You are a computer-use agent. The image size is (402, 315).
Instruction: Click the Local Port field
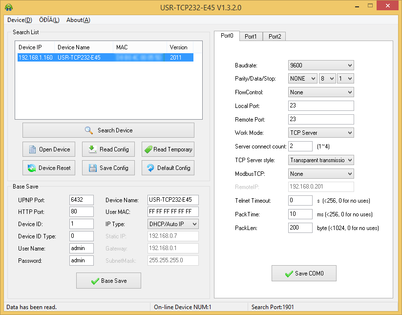321,105
